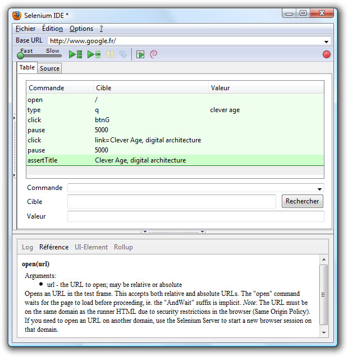This screenshot has height=357, width=348.
Task: Select the type q row
Action: 175,110
